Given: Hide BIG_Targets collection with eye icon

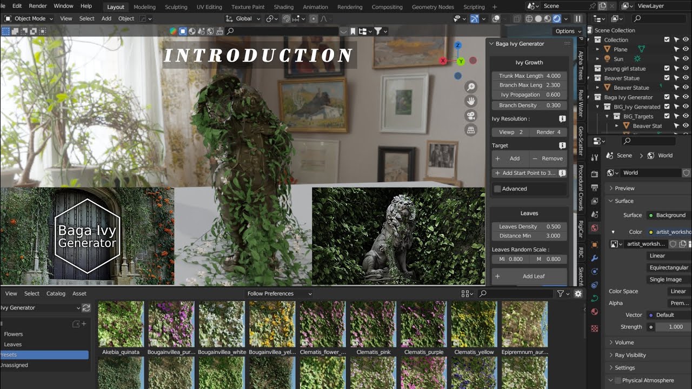Looking at the screenshot, I should click(x=686, y=116).
